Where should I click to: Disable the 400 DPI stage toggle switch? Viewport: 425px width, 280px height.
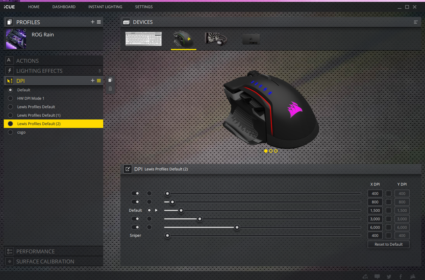pos(135,193)
